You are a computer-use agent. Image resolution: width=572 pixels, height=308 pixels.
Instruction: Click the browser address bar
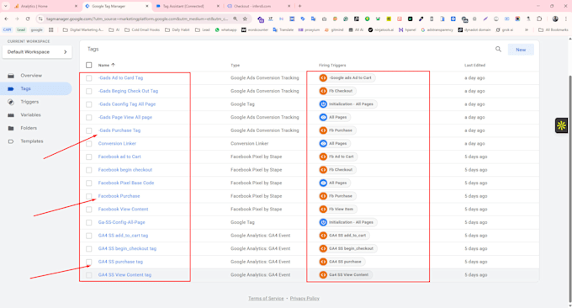click(x=137, y=19)
